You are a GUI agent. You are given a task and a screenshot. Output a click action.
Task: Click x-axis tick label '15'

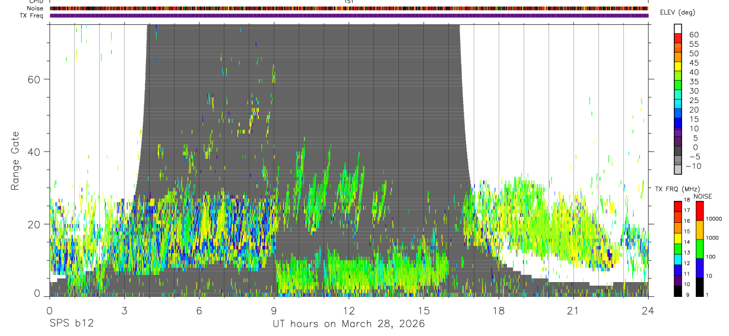[424, 311]
